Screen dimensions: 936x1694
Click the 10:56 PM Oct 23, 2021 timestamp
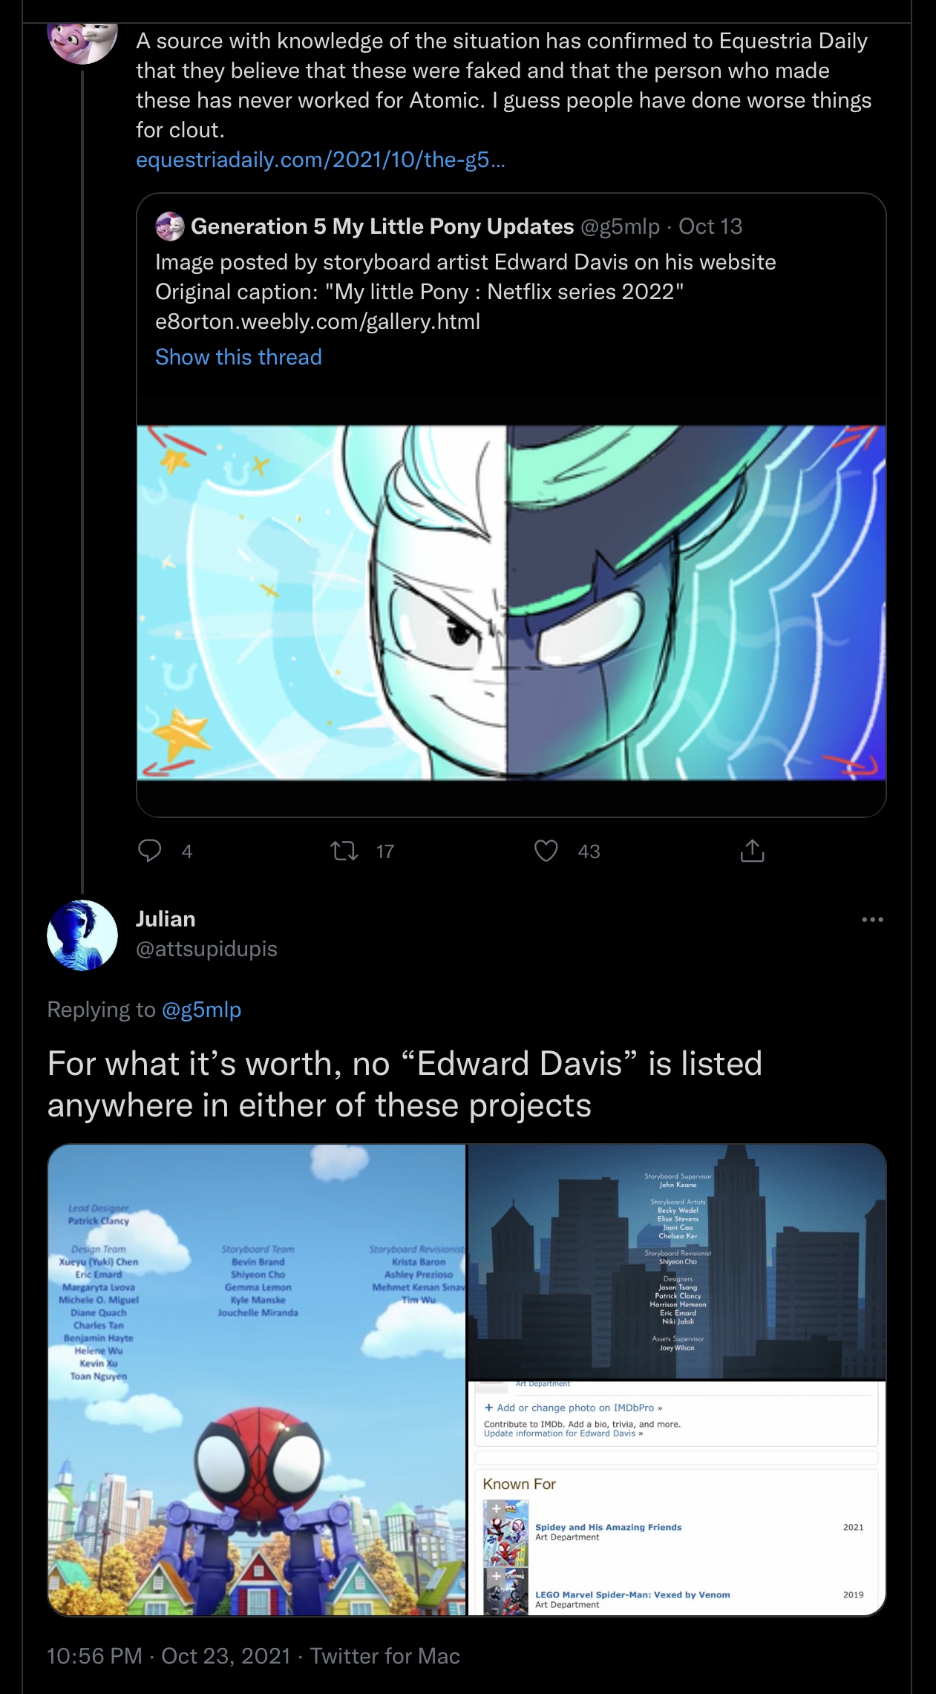(x=168, y=1656)
